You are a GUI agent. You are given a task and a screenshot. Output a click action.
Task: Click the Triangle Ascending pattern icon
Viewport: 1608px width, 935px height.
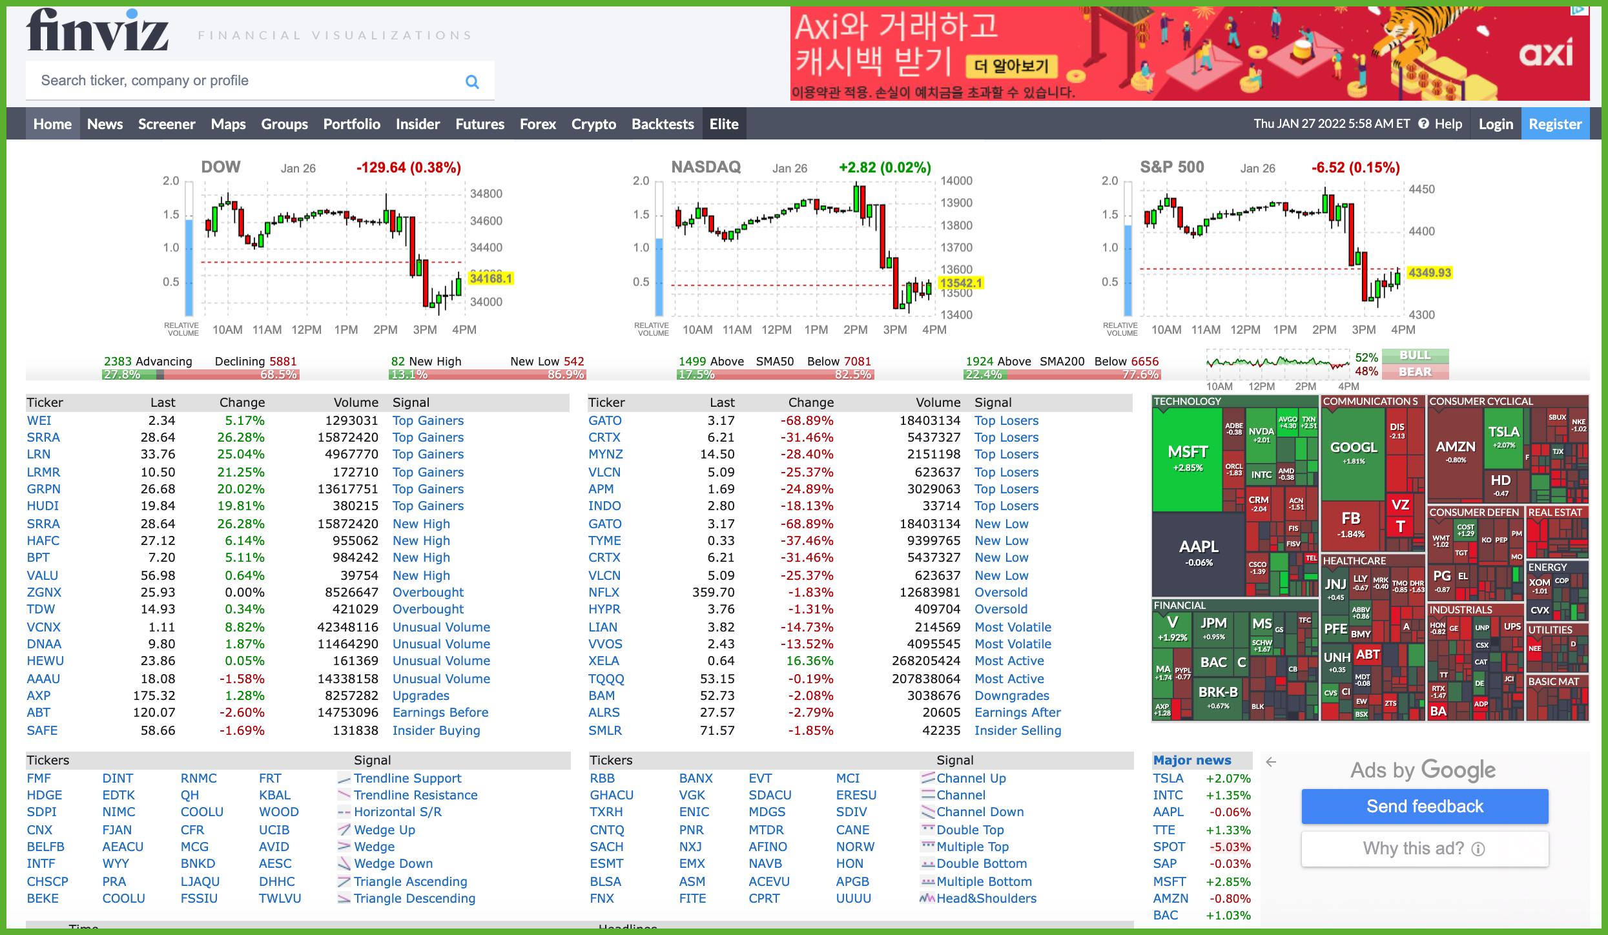[344, 881]
